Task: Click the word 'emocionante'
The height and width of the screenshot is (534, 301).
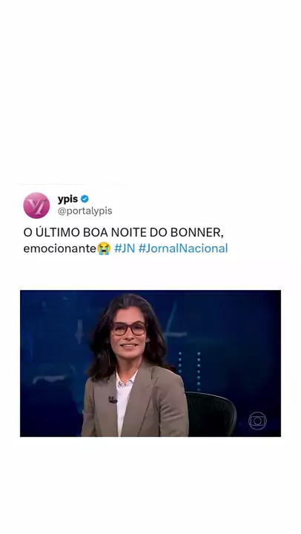Action: click(60, 248)
